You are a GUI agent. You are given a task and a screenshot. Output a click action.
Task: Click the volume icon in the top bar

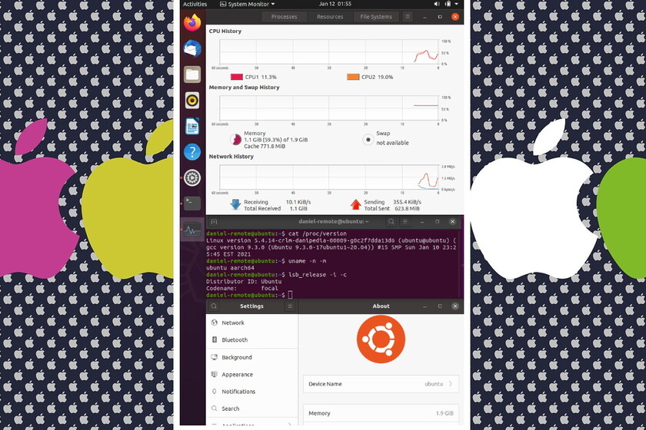[437, 4]
